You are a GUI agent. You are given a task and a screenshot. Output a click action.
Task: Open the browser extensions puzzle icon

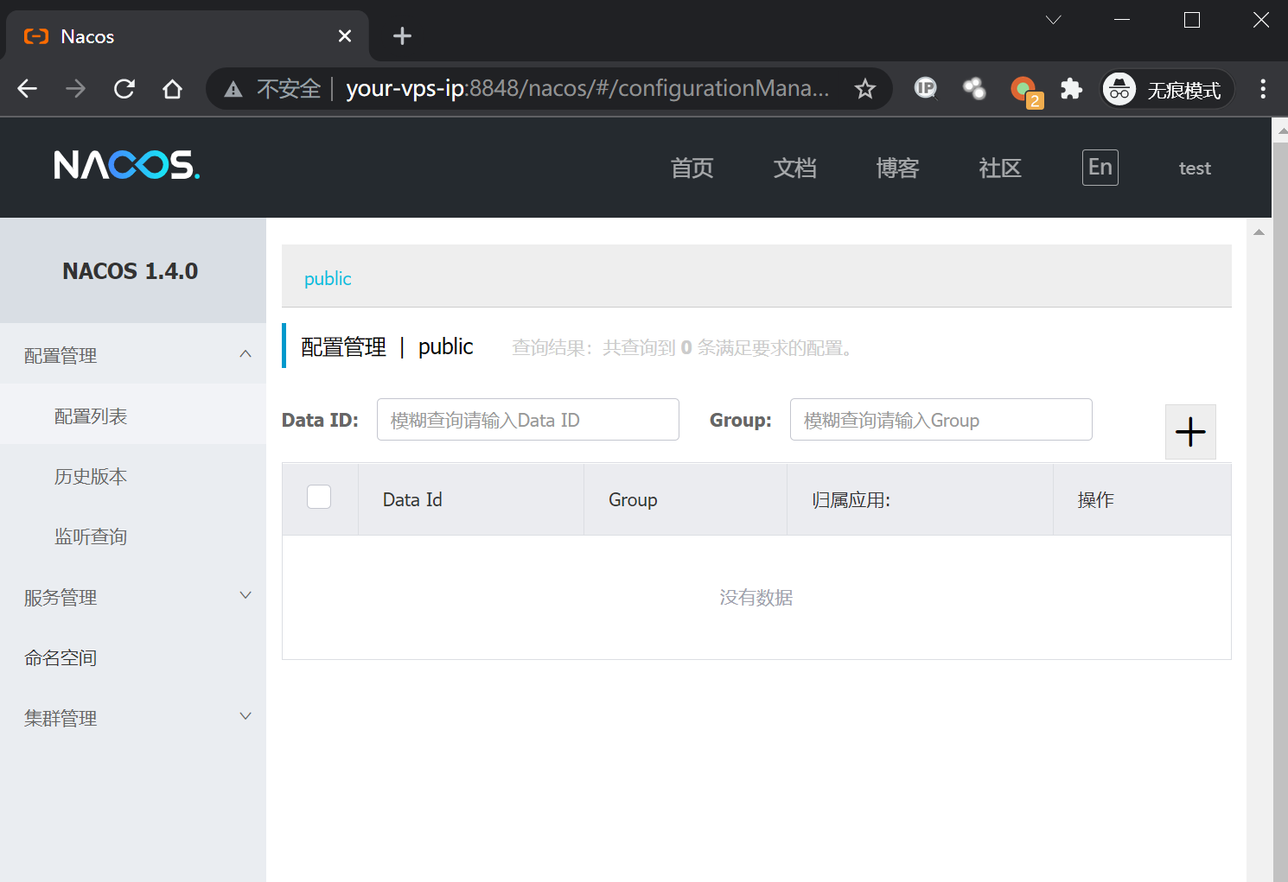[1071, 89]
